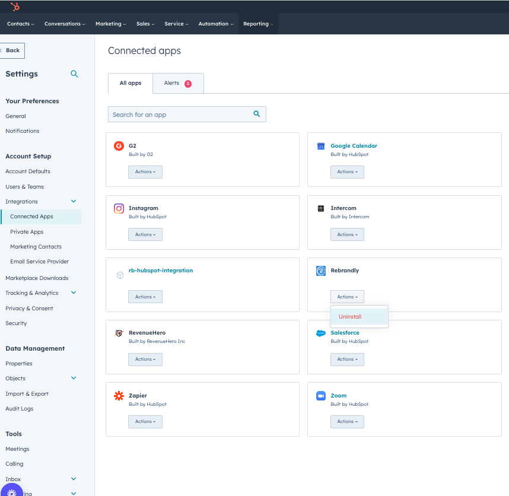Open the Reporting navigation menu
Viewport: 509px width, 496px height.
click(259, 24)
